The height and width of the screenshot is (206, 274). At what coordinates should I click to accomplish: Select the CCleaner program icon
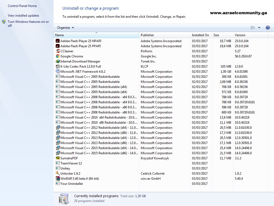click(58, 51)
